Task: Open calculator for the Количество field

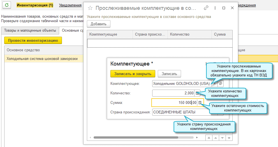Action: (x=197, y=93)
